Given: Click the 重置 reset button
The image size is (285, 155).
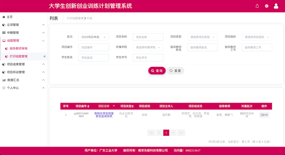Looking at the screenshot, I should point(175,71).
